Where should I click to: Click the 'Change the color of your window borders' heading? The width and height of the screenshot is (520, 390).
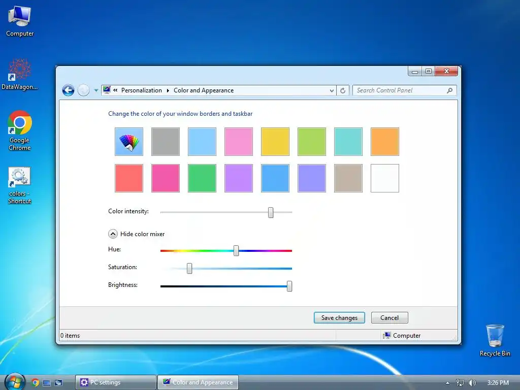(180, 114)
